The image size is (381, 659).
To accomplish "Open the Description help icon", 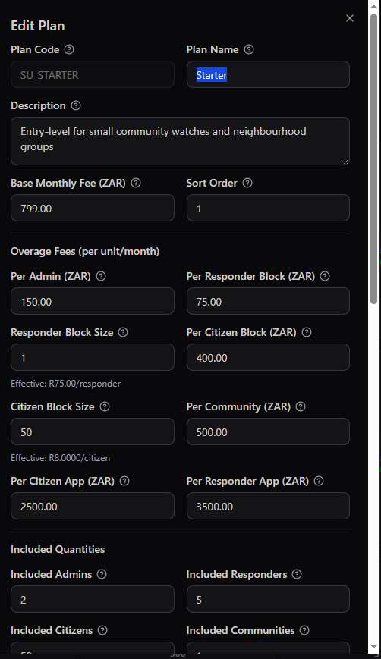I will [76, 105].
